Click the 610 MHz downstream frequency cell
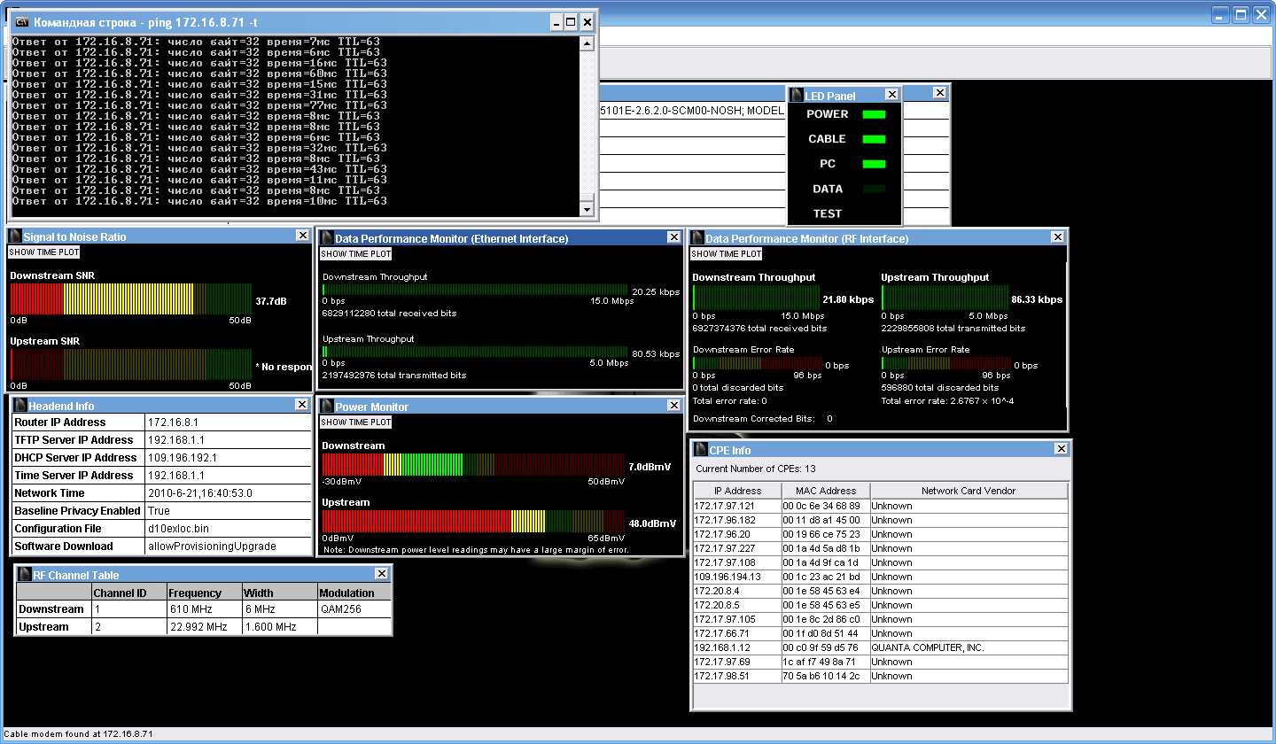1276x744 pixels. [x=204, y=609]
